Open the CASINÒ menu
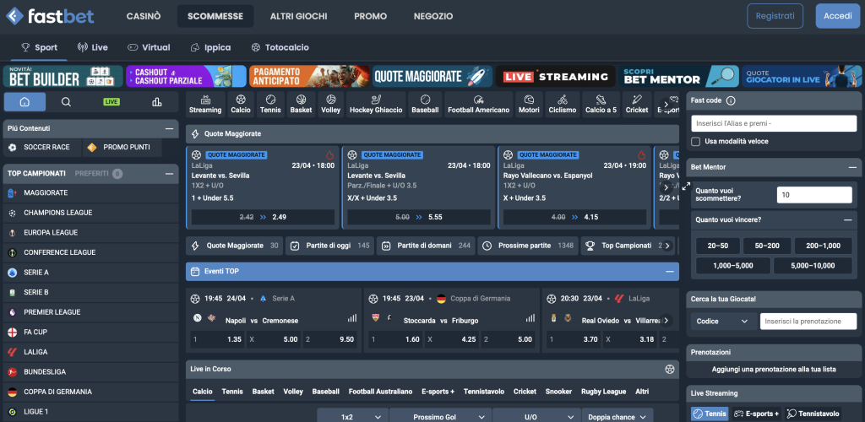The image size is (865, 422). 144,16
